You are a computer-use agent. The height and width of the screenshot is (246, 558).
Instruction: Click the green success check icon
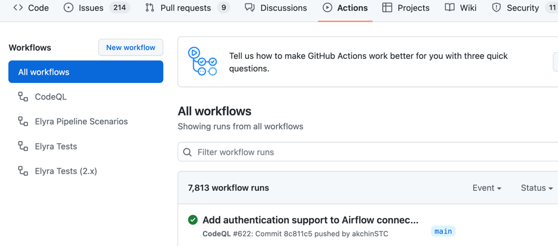(192, 220)
